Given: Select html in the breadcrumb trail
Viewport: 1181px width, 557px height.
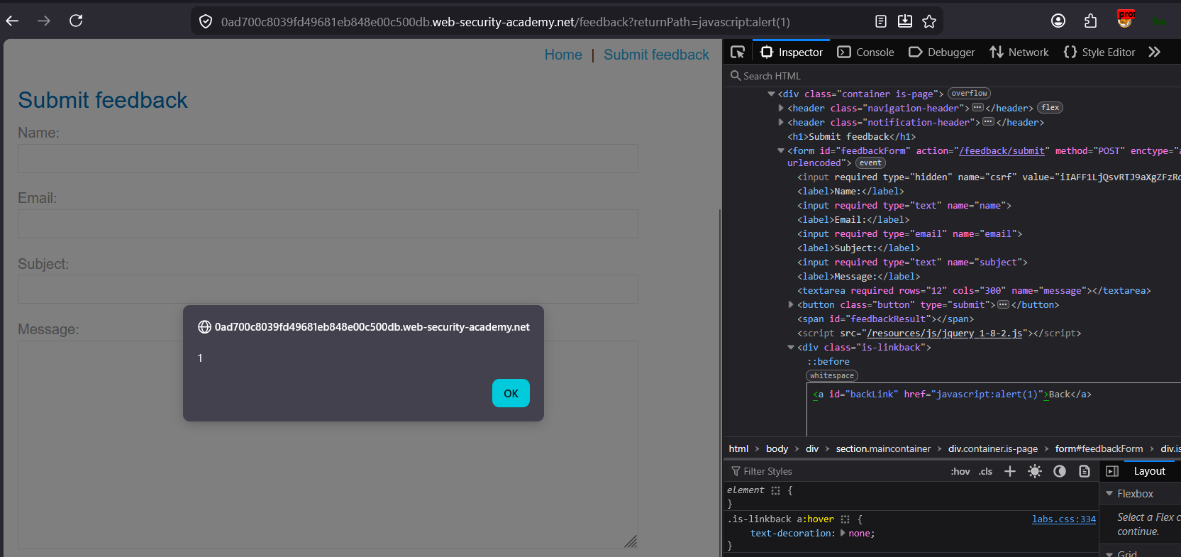Looking at the screenshot, I should [x=738, y=448].
